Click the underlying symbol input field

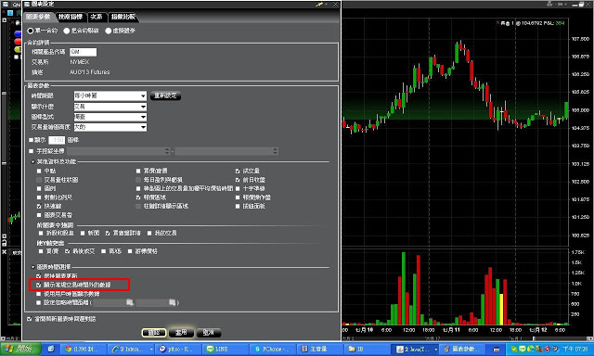coord(84,52)
